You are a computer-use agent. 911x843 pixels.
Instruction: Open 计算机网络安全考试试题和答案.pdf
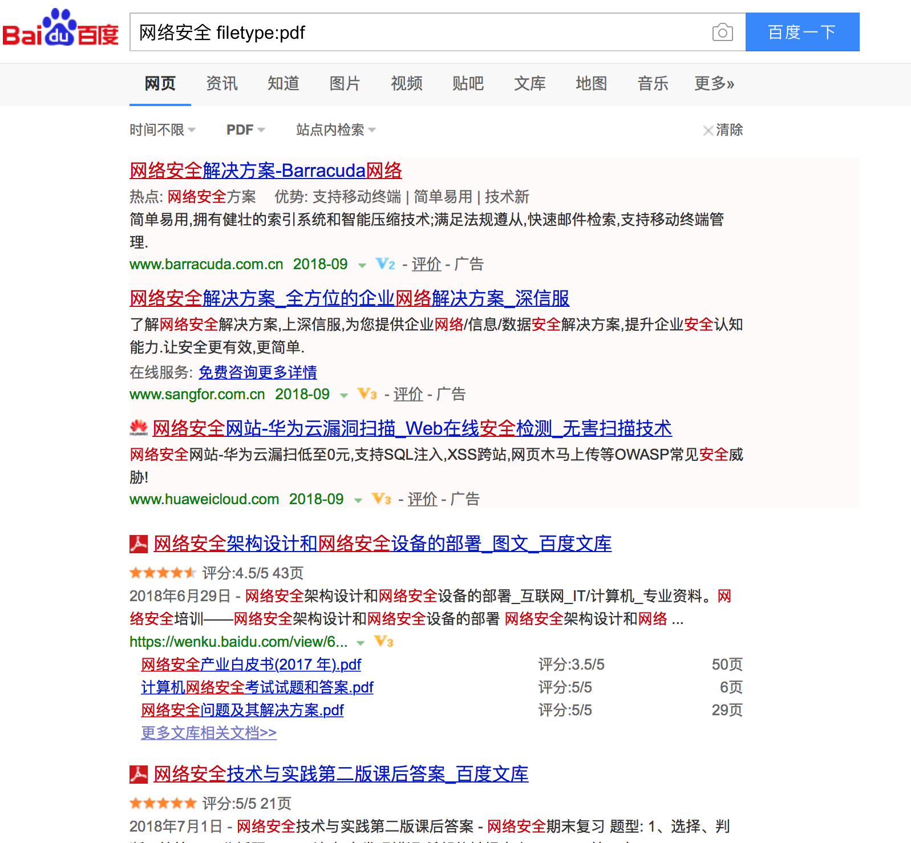257,687
